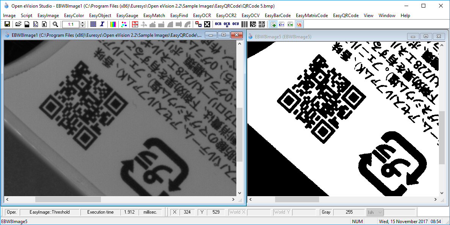Click EBW8Image5 horizontal scrollbar thumb

click(x=297, y=199)
